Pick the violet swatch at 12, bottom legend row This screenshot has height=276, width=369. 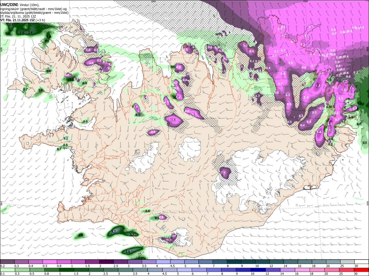coord(273,270)
